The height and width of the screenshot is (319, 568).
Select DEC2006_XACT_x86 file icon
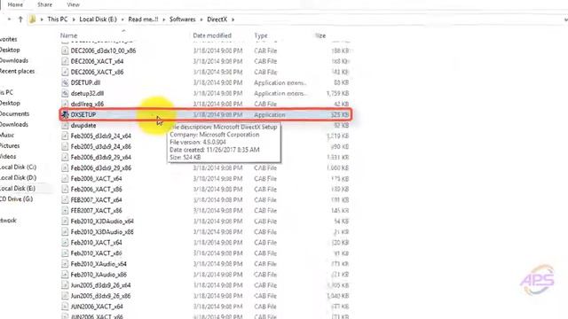(x=65, y=72)
